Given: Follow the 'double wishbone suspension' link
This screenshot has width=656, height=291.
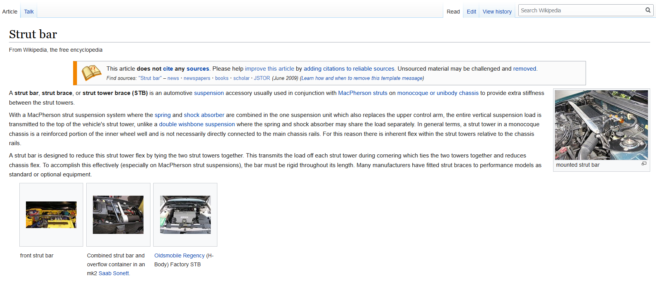Looking at the screenshot, I should [x=197, y=124].
